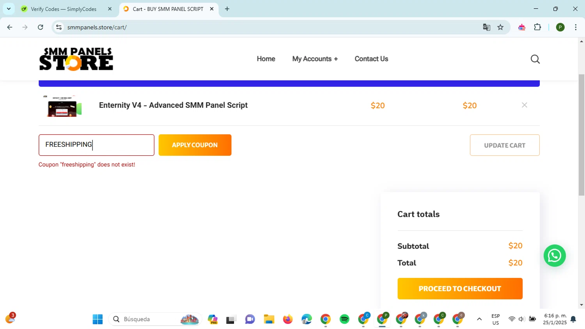Go to Home menu item
The width and height of the screenshot is (585, 329).
click(266, 59)
